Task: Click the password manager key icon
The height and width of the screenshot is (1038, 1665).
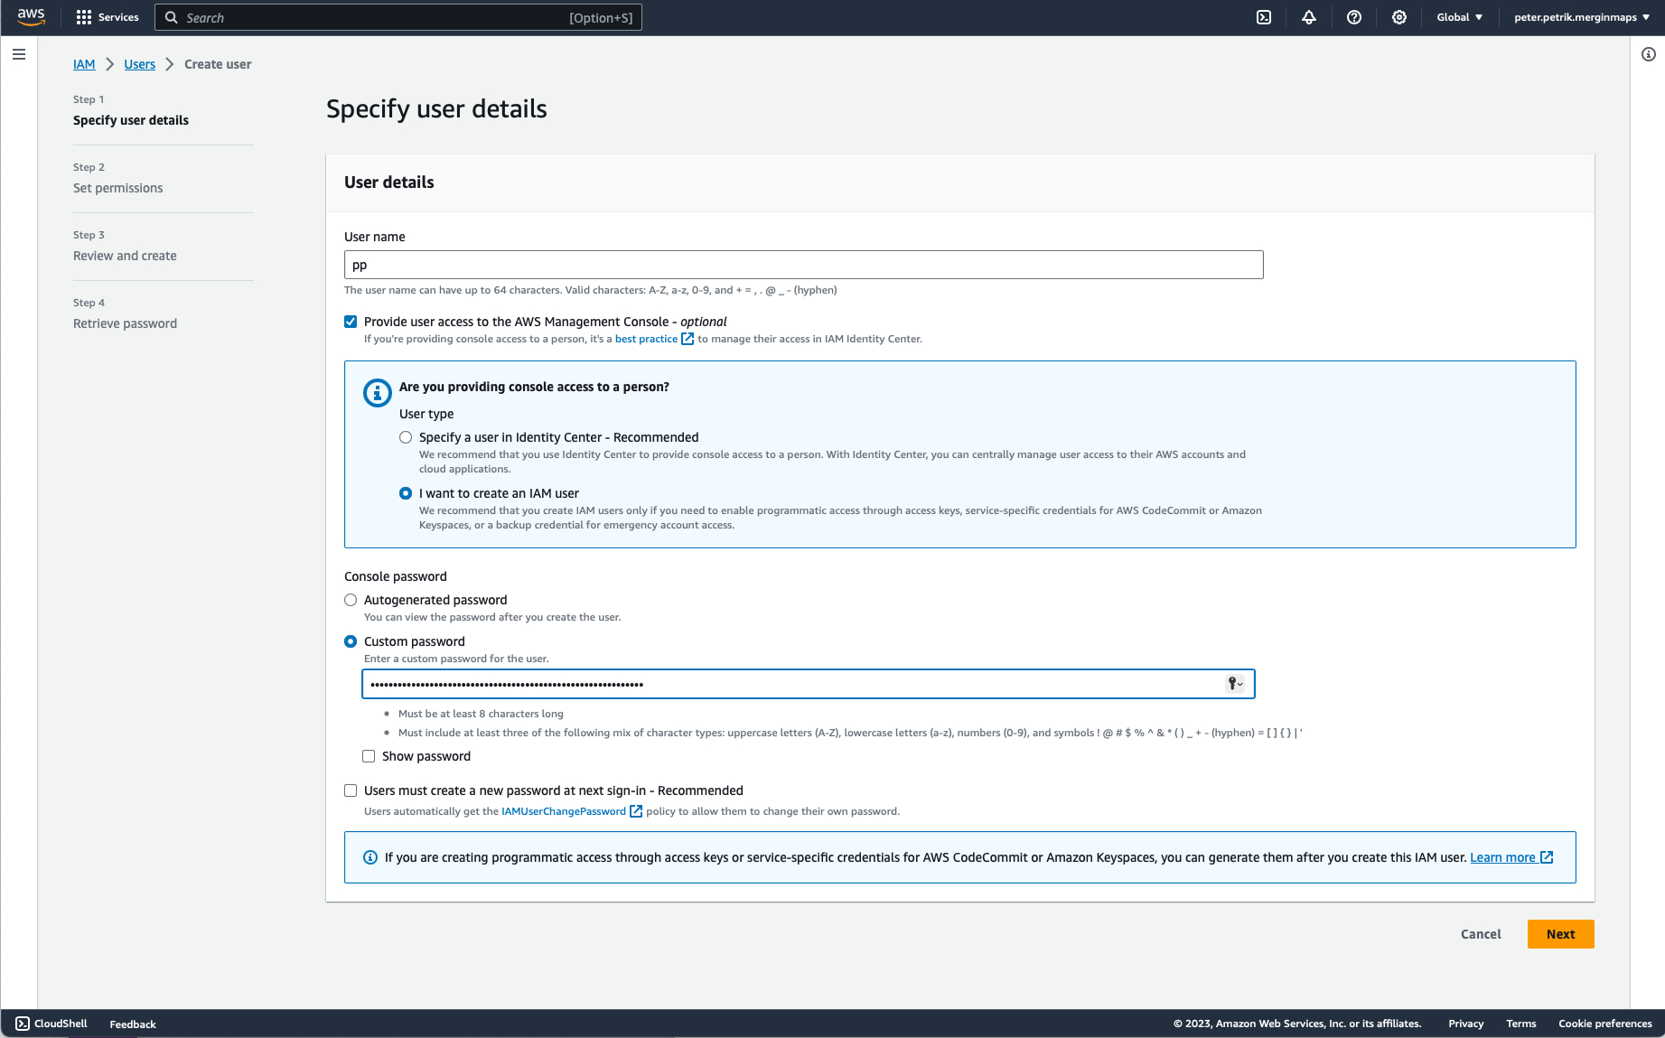Action: [1234, 684]
